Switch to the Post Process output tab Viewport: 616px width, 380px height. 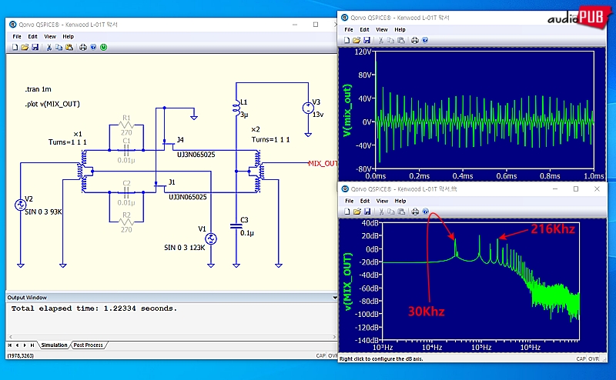click(x=88, y=345)
